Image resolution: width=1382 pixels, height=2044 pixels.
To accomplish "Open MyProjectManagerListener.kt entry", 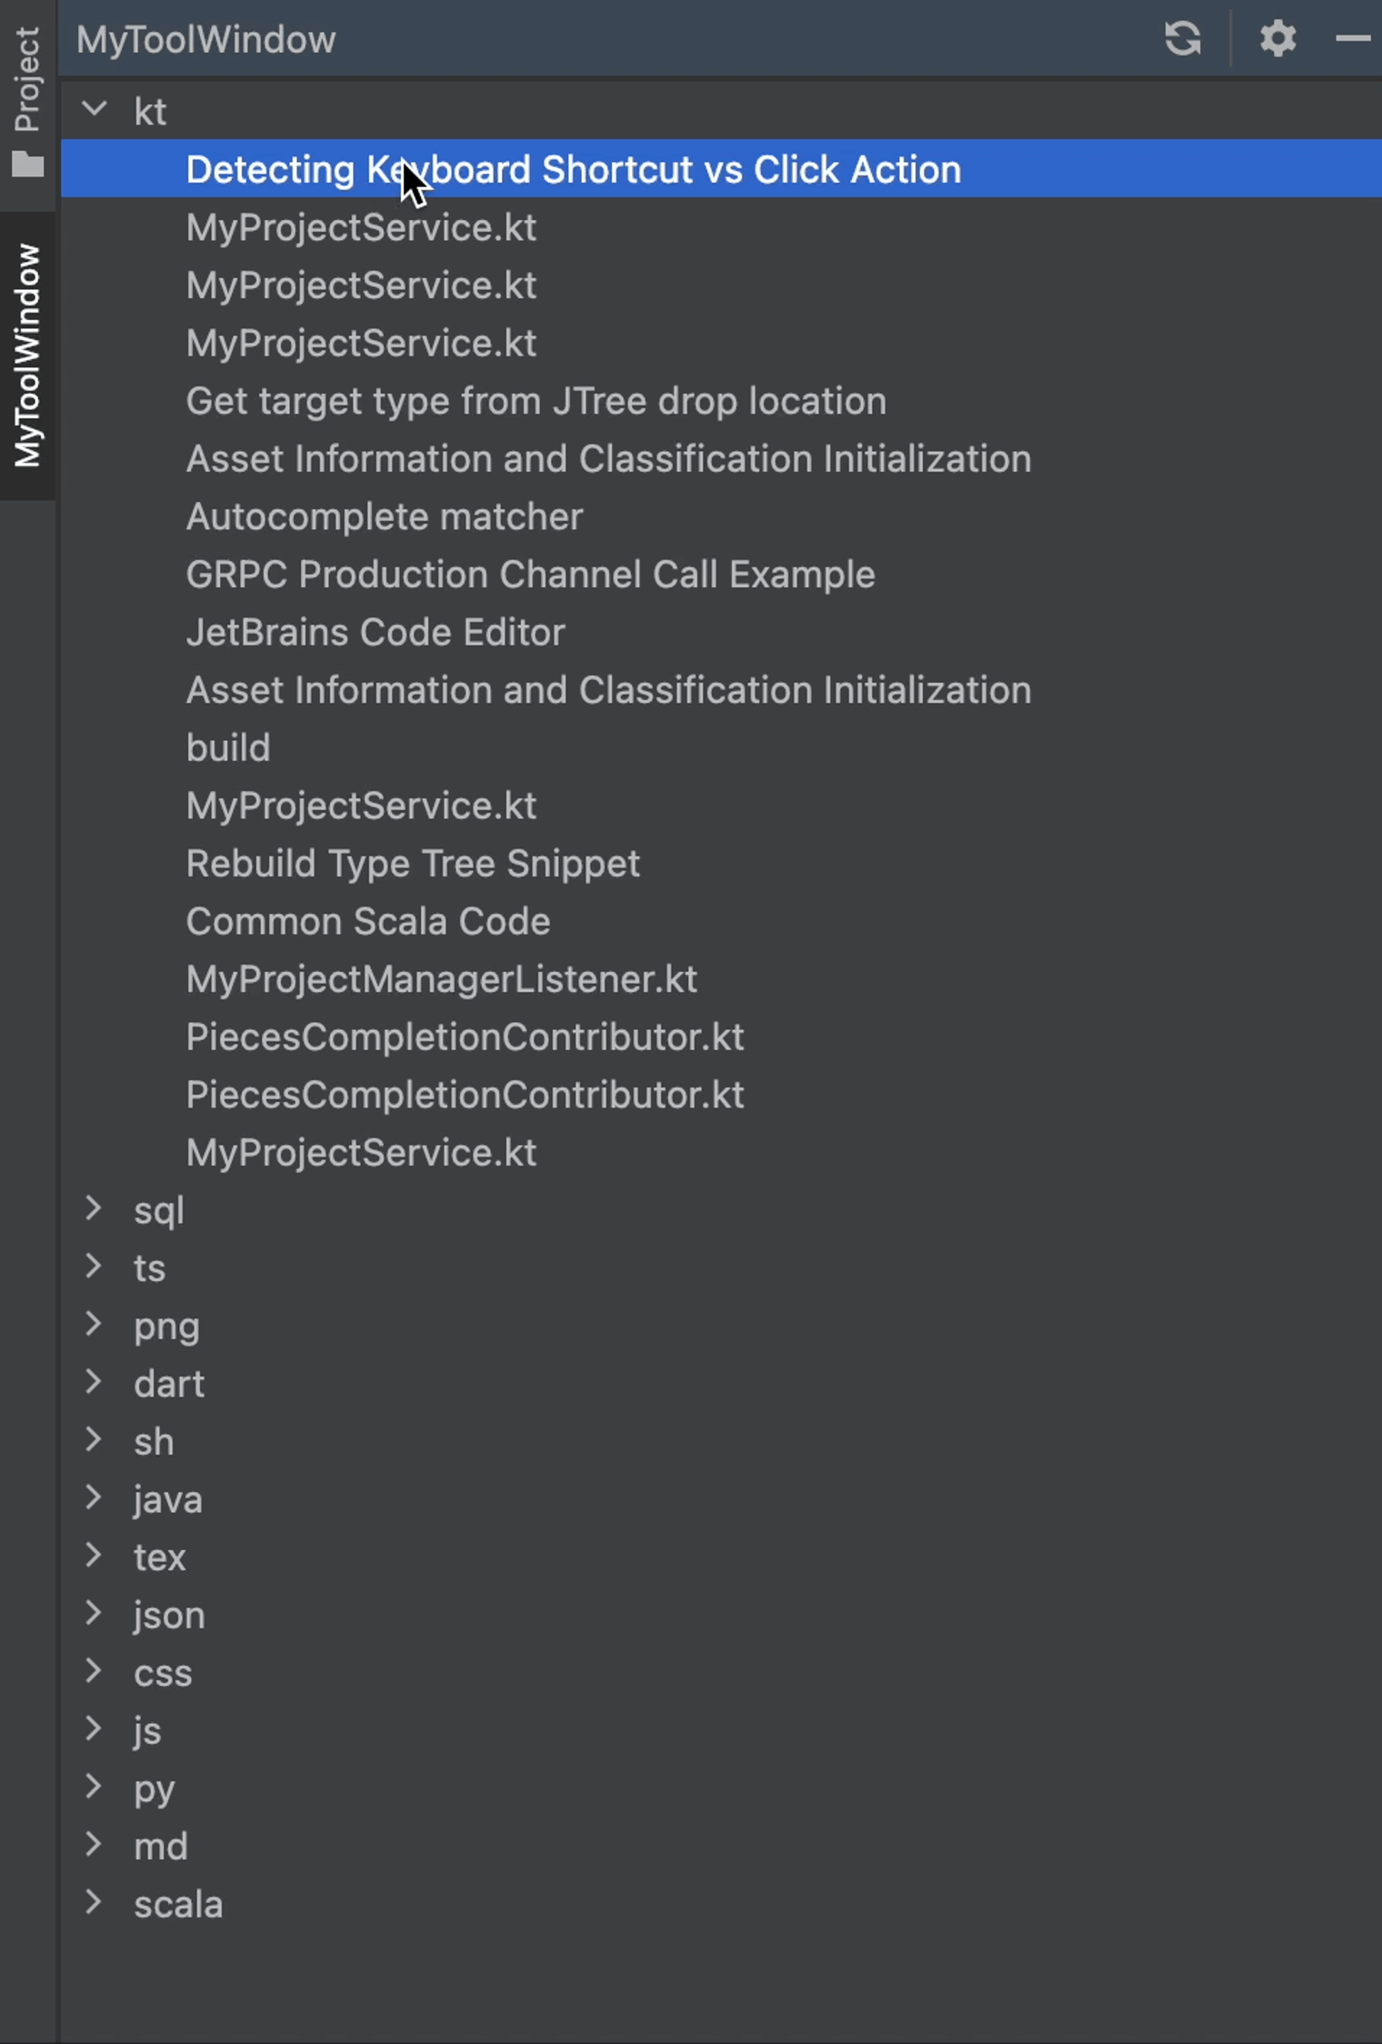I will (442, 979).
